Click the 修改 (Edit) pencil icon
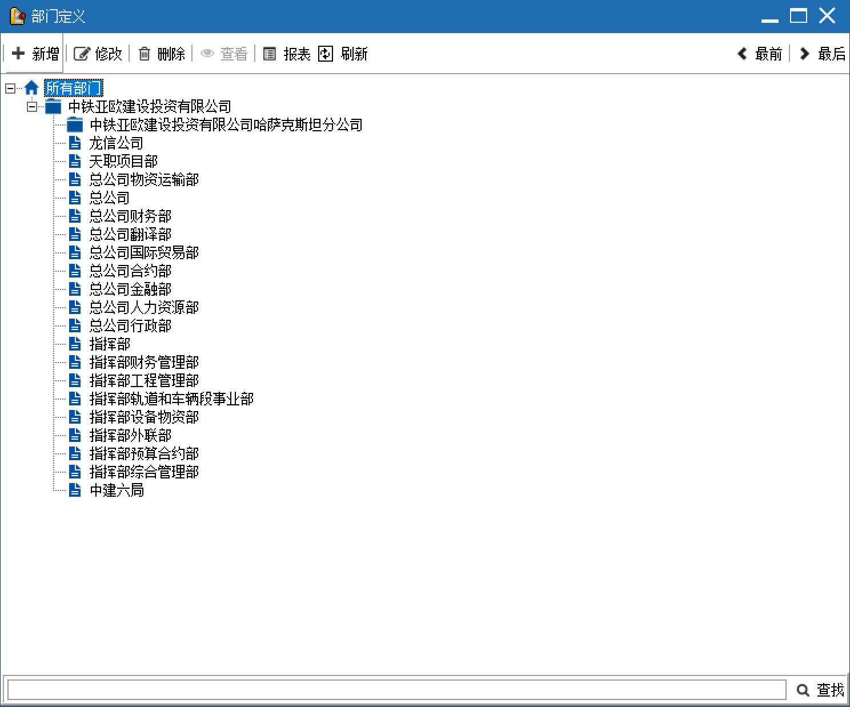Image resolution: width=850 pixels, height=708 pixels. click(82, 54)
